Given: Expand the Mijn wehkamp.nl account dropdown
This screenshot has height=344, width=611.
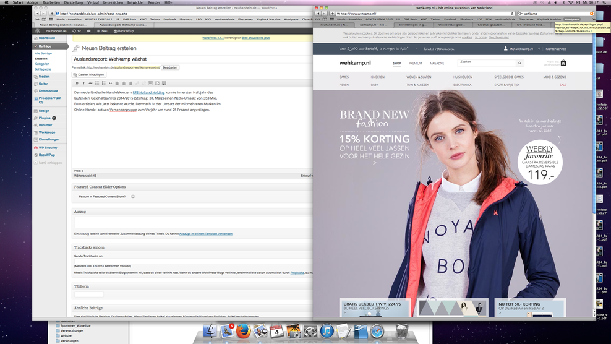Looking at the screenshot, I should coord(539,49).
